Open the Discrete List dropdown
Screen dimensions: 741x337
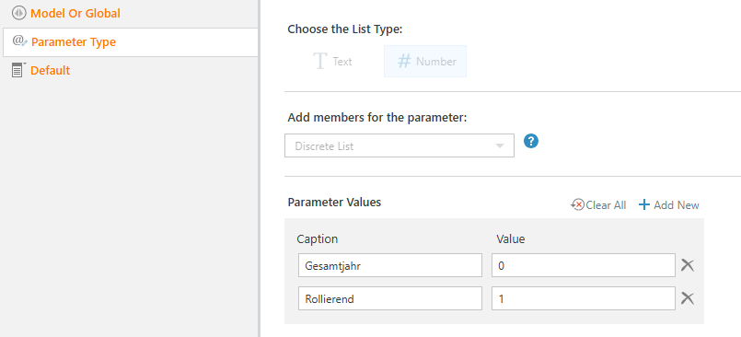click(x=399, y=145)
